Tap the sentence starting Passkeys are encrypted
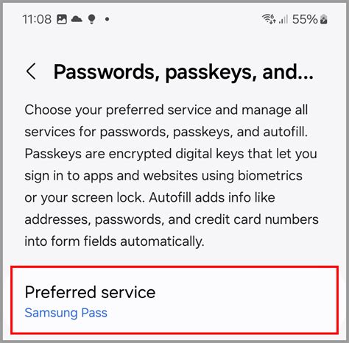The image size is (349, 343). [171, 176]
